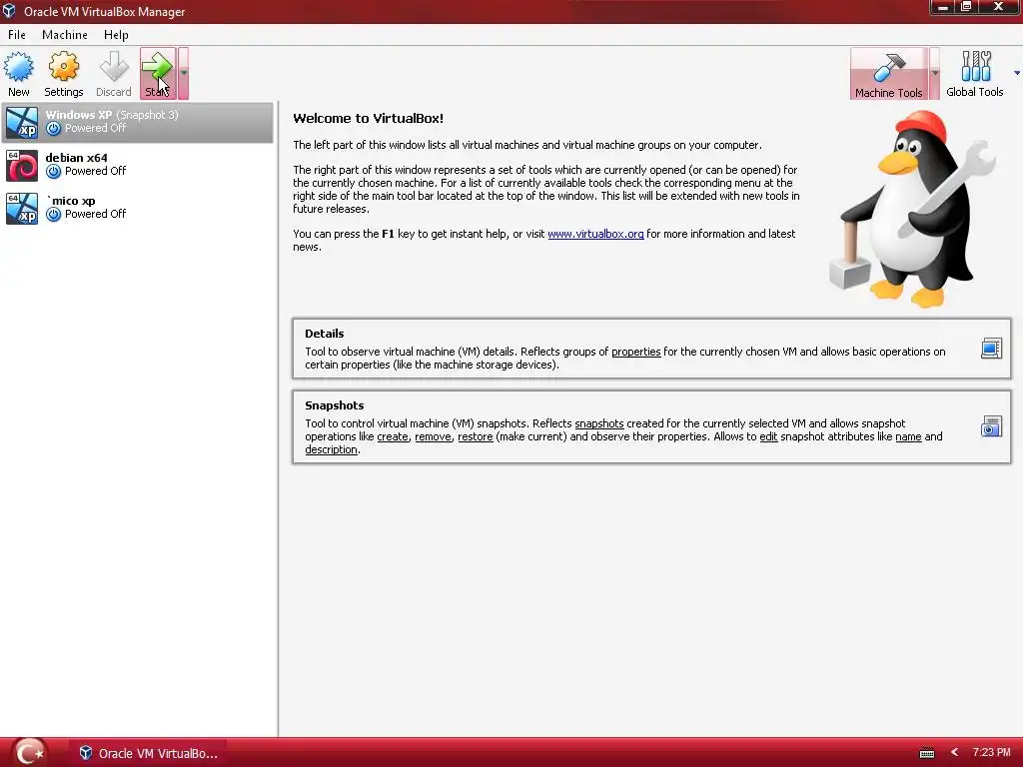
Task: Select the Windows XP virtual machine
Action: [138, 122]
